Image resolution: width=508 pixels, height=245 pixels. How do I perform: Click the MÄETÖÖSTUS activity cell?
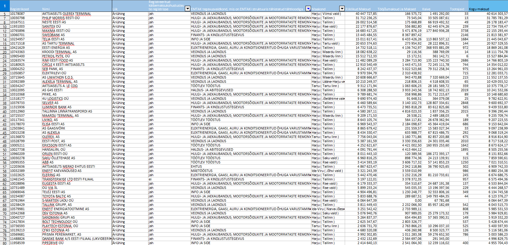coord(202,171)
